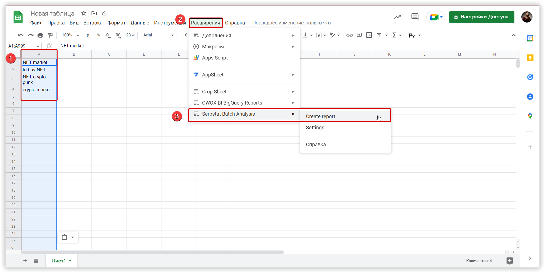
Task: Click the Undo icon in the toolbar
Action: coord(21,35)
